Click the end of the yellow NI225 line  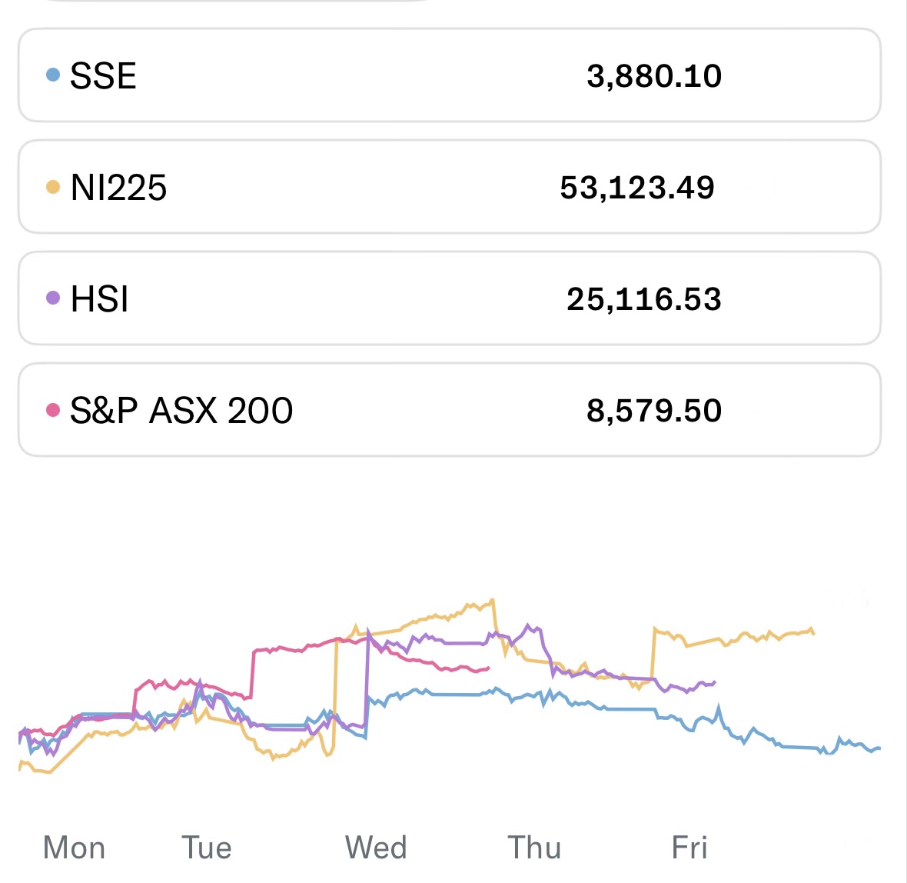point(813,632)
